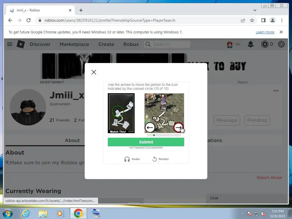Click the Report Abuse link
The height and width of the screenshot is (219, 292).
[x=269, y=177]
